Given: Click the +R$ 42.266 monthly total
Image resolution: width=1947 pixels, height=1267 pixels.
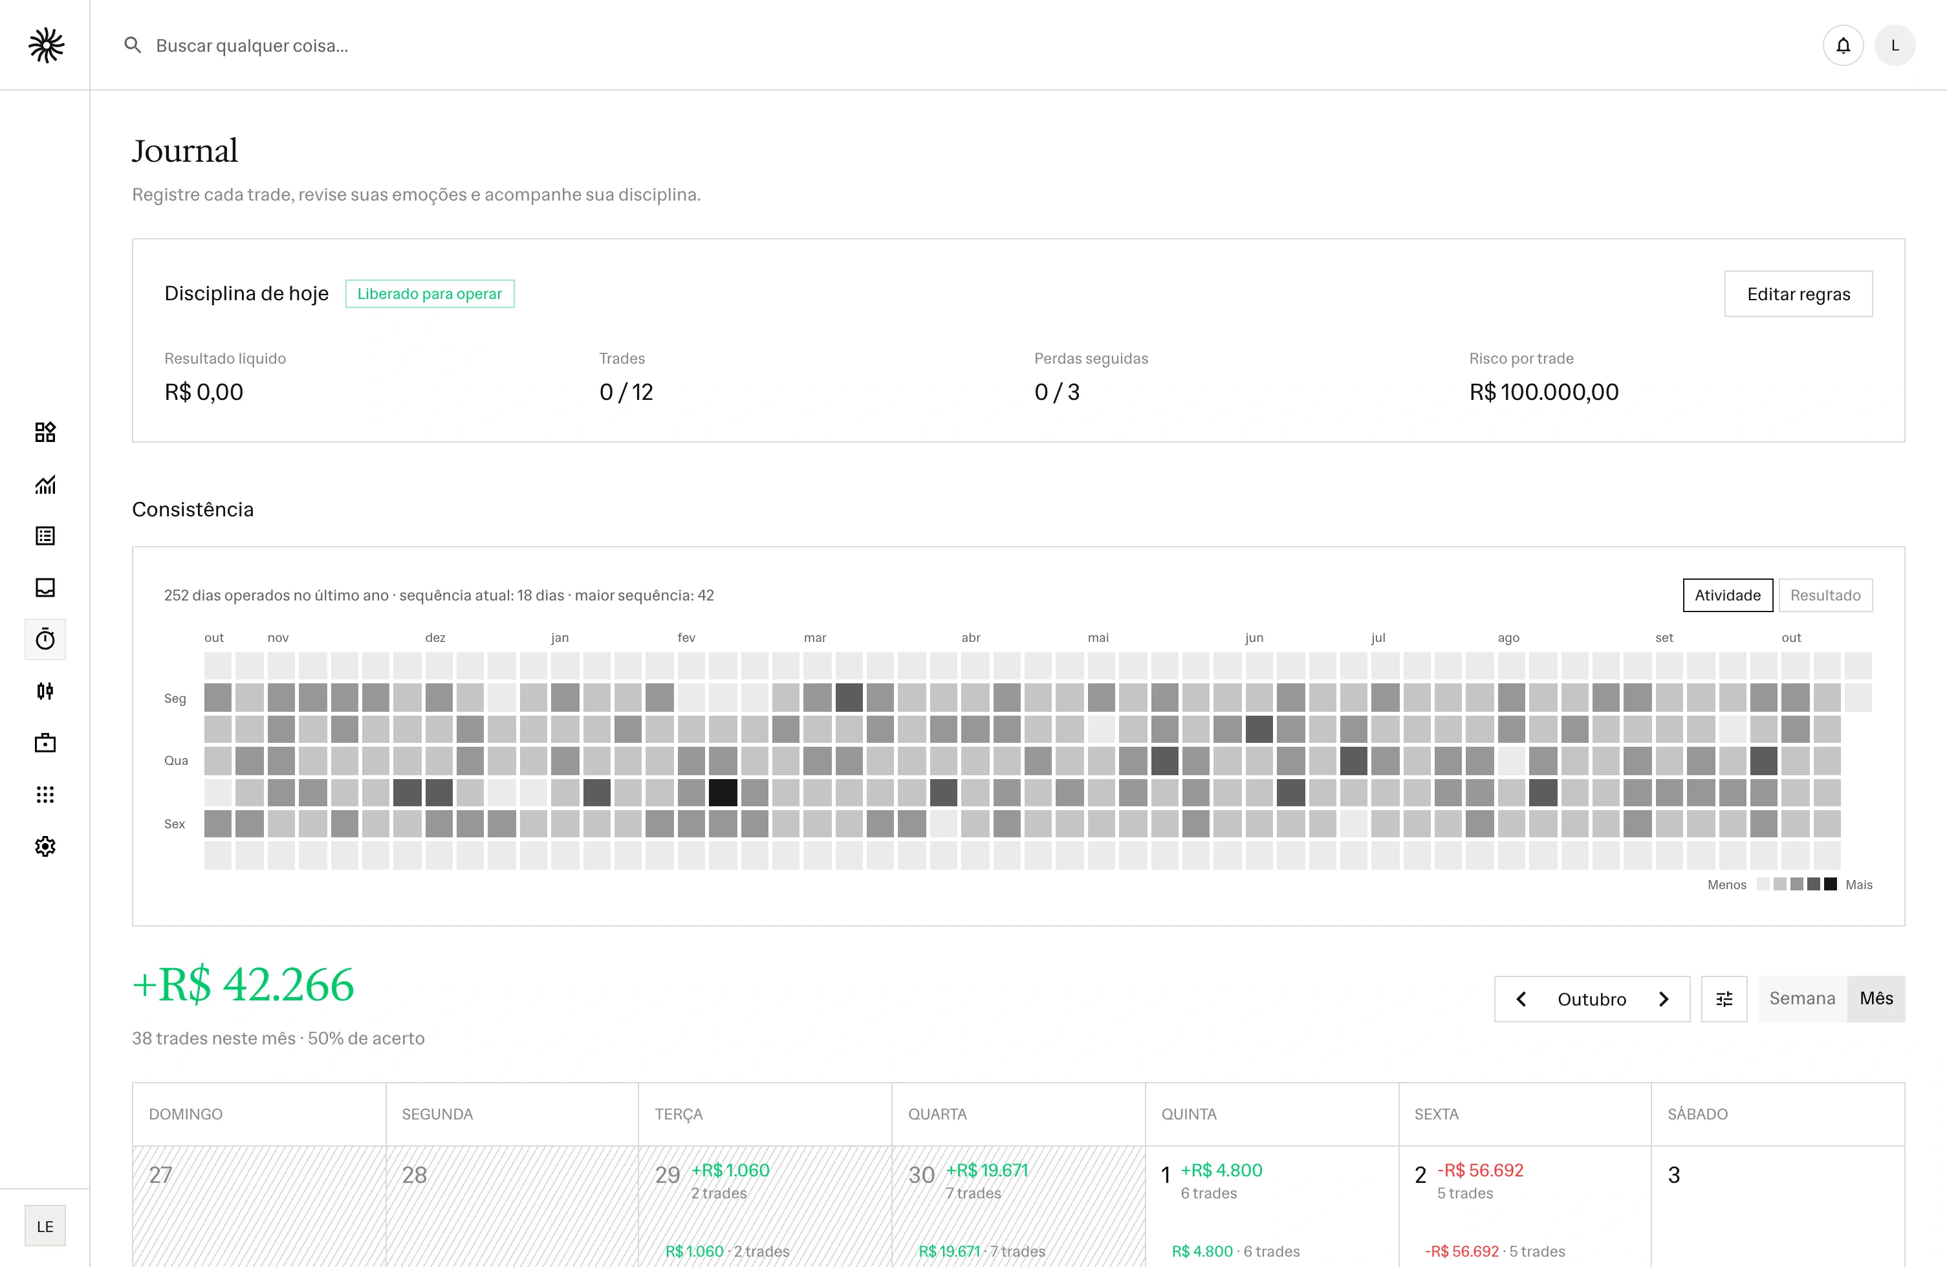Looking at the screenshot, I should (x=243, y=985).
